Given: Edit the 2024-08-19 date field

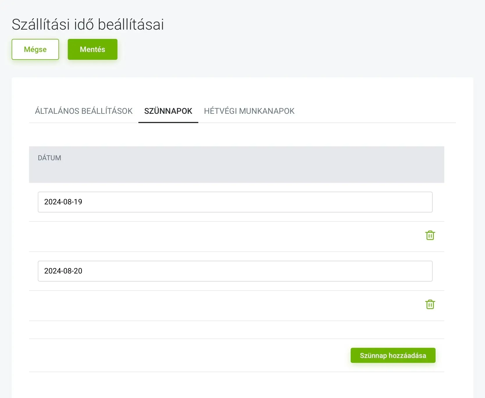Looking at the screenshot, I should click(235, 202).
